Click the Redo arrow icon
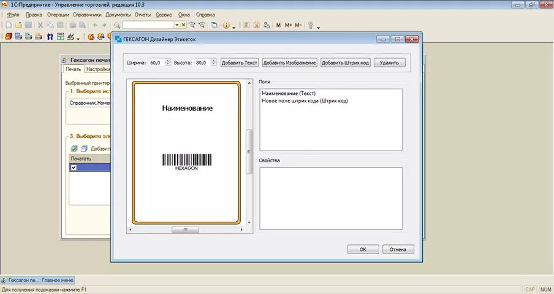 (104, 25)
